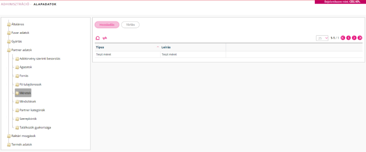The image size is (366, 152).
Task: Click the Forrás folder icon
Action: [x=17, y=76]
